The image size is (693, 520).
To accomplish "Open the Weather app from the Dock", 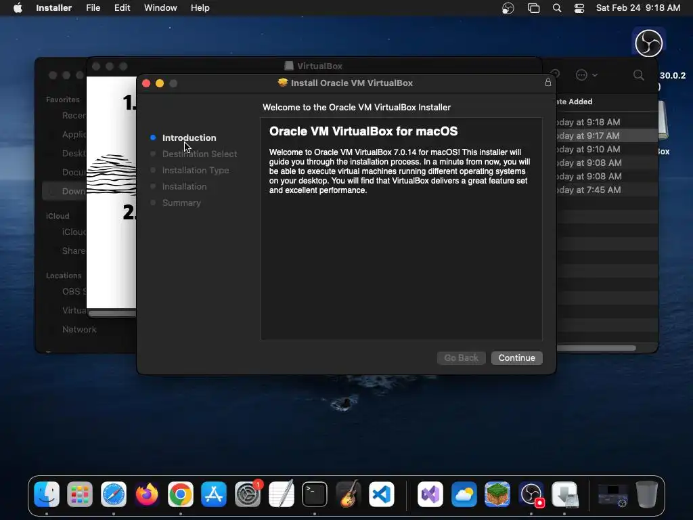I will 464,494.
